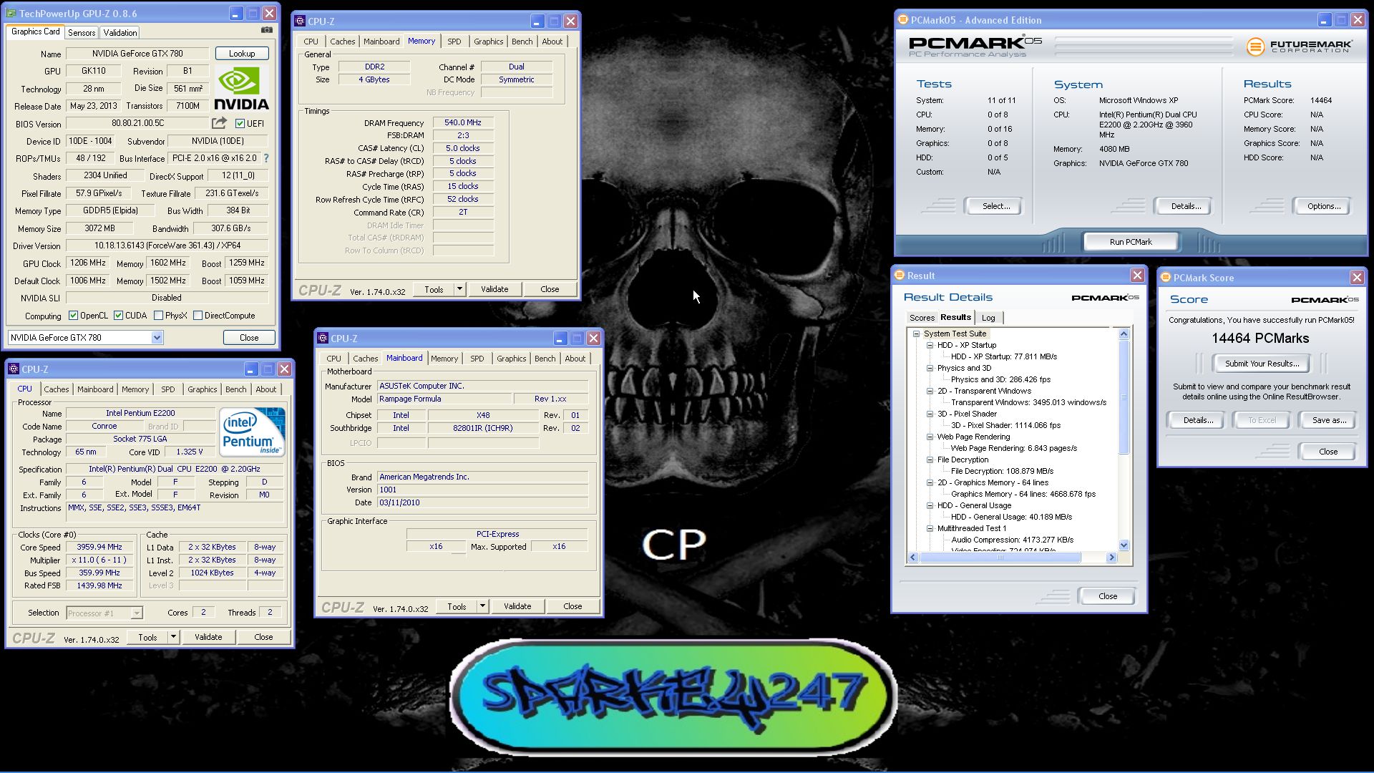Select the Multithreaded Test 1 tree item
Viewport: 1374px width, 773px height.
point(971,528)
